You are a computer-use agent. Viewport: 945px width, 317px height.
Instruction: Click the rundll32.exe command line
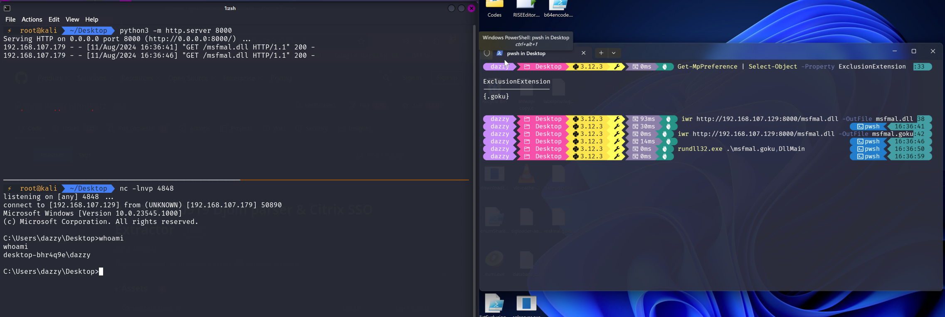click(x=741, y=149)
